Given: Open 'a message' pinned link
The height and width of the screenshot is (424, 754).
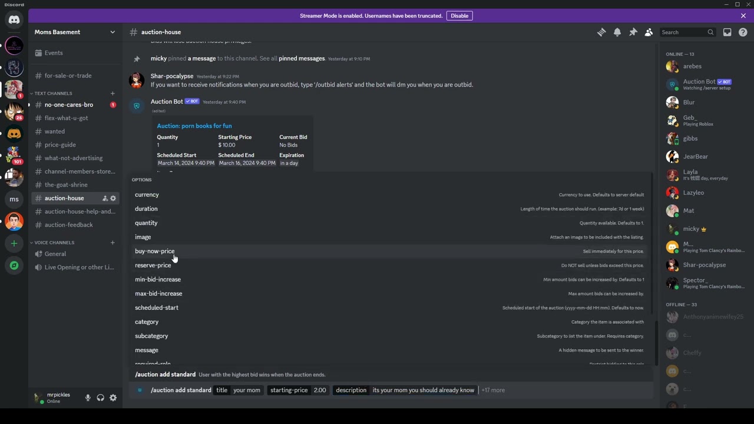Looking at the screenshot, I should [x=201, y=58].
